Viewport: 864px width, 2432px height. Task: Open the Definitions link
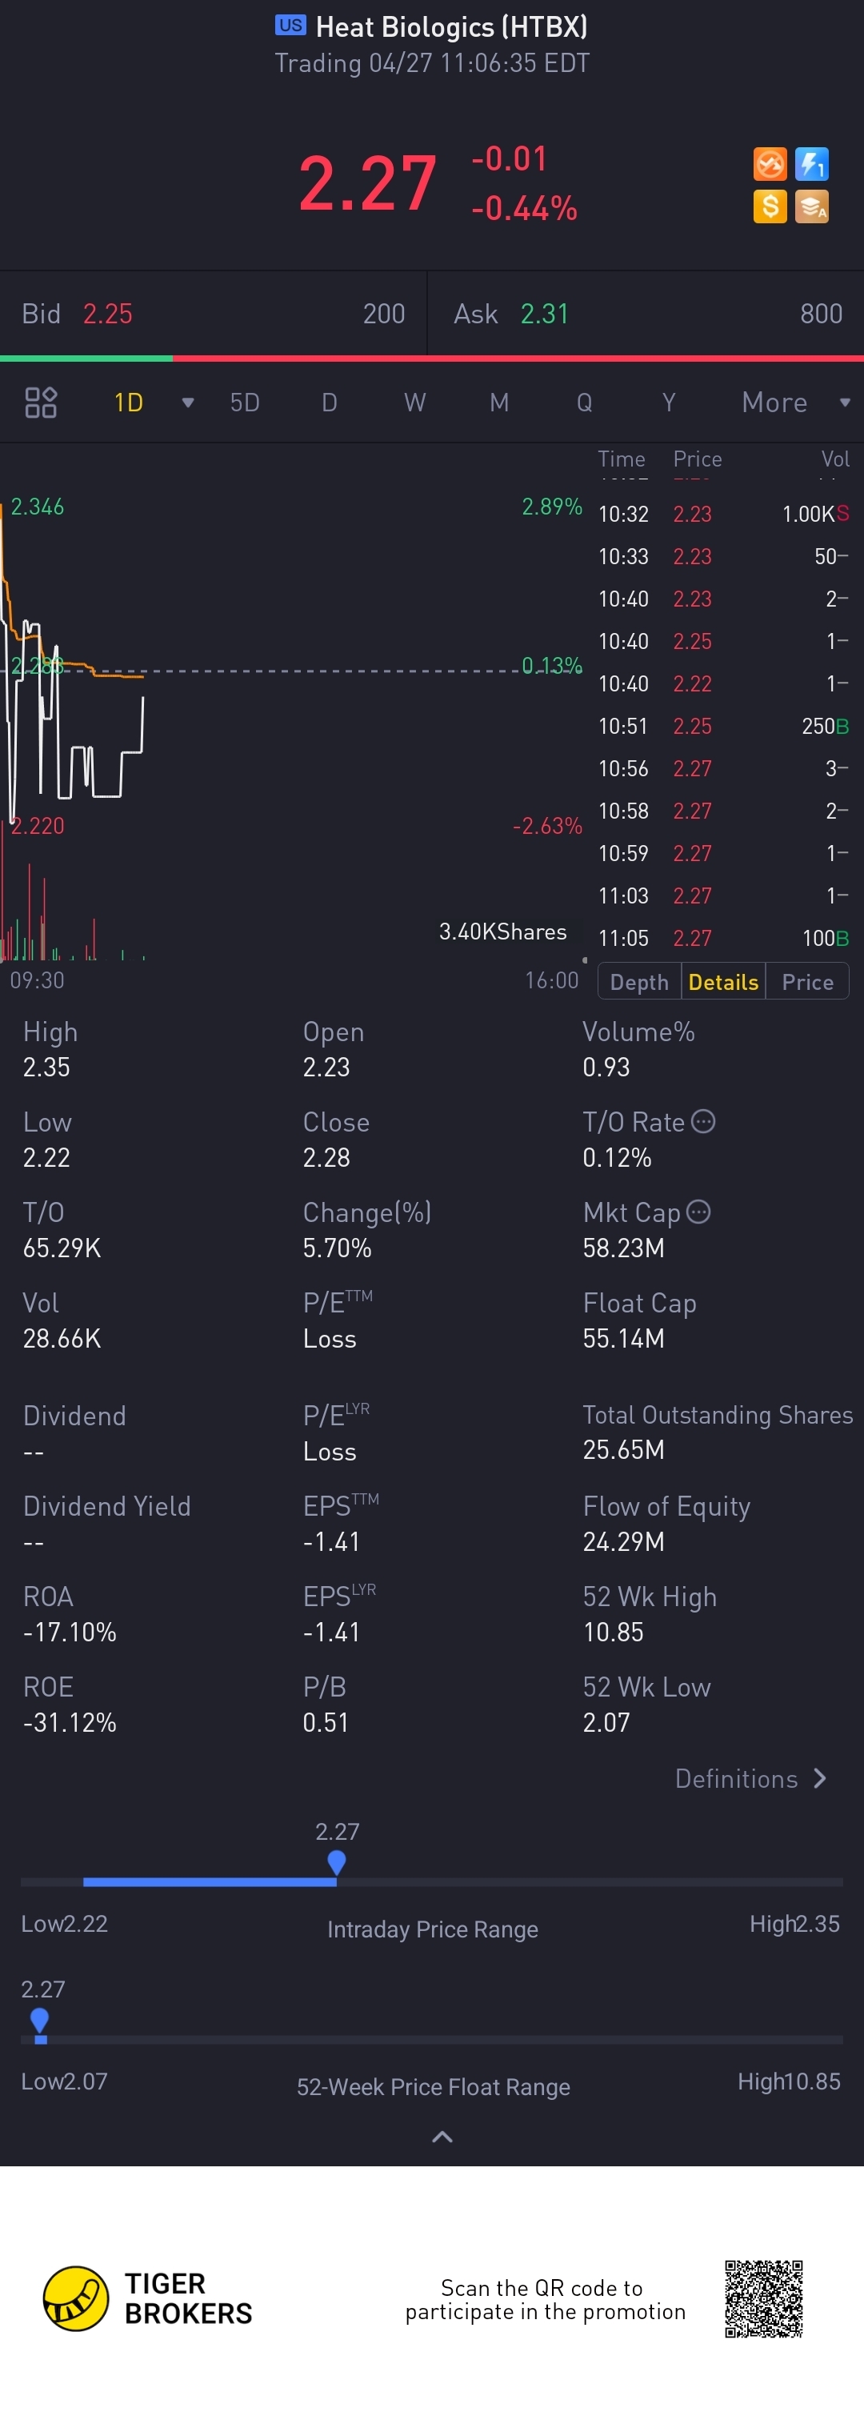[750, 1779]
